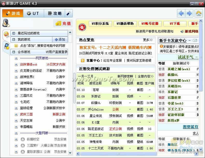The width and height of the screenshot is (205, 158).
Task: Click the 添加 add game button
Action: 60,39
